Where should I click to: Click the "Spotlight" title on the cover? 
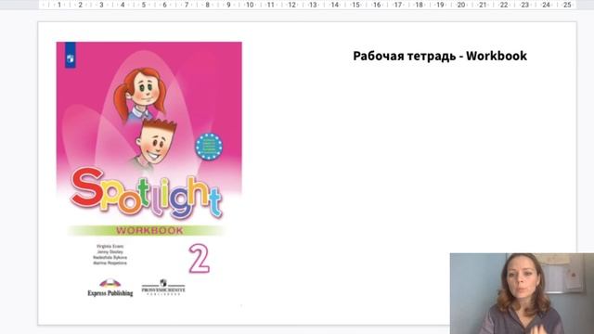(x=147, y=194)
